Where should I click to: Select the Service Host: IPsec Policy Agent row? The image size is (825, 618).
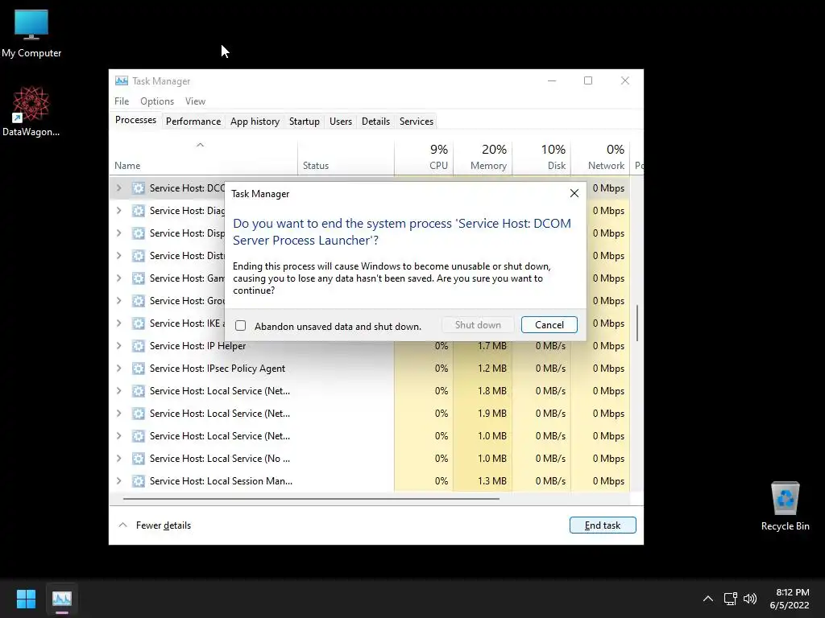coord(369,369)
